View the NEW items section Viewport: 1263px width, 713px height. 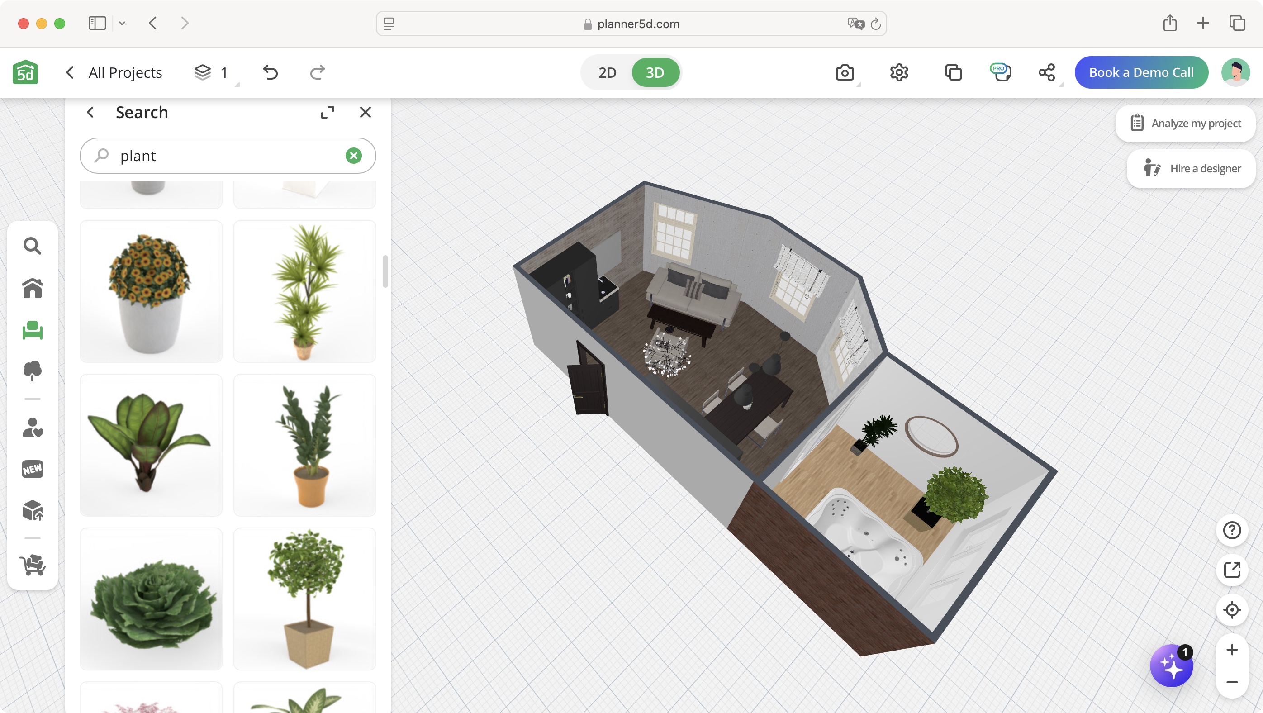(x=32, y=469)
